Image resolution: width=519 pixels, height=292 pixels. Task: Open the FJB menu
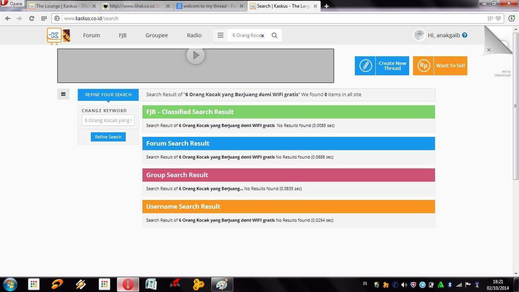coord(122,35)
